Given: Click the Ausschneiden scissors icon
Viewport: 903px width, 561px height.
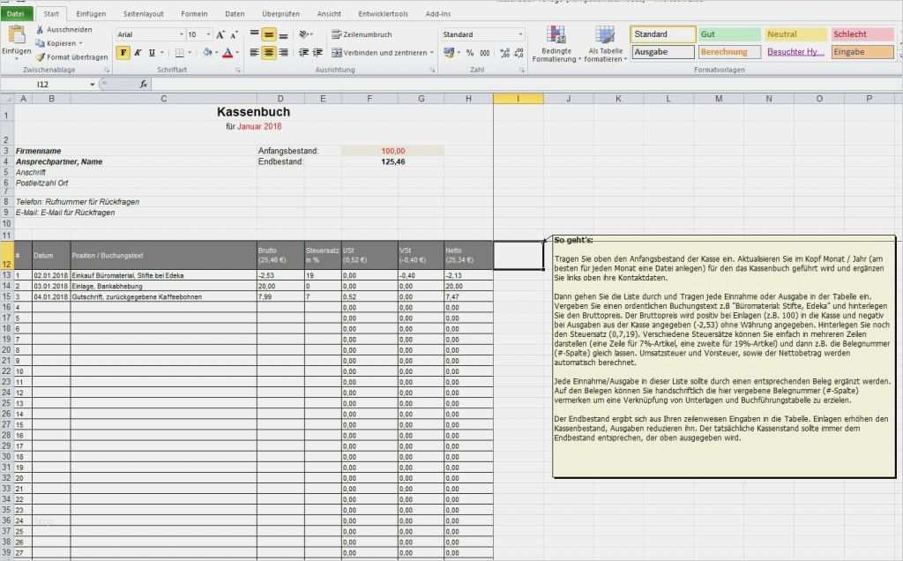Looking at the screenshot, I should (41, 29).
